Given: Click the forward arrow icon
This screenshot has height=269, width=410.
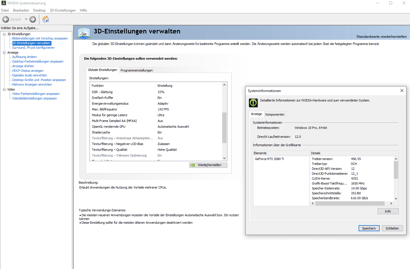Looking at the screenshot, I should point(33,19).
